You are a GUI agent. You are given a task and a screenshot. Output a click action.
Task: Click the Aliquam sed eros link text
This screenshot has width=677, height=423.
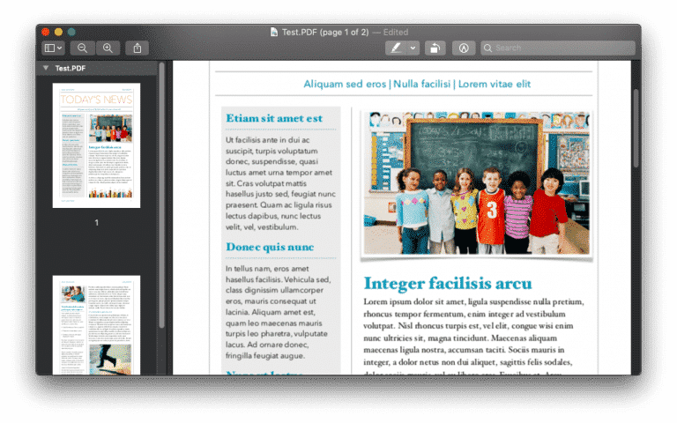coord(345,85)
